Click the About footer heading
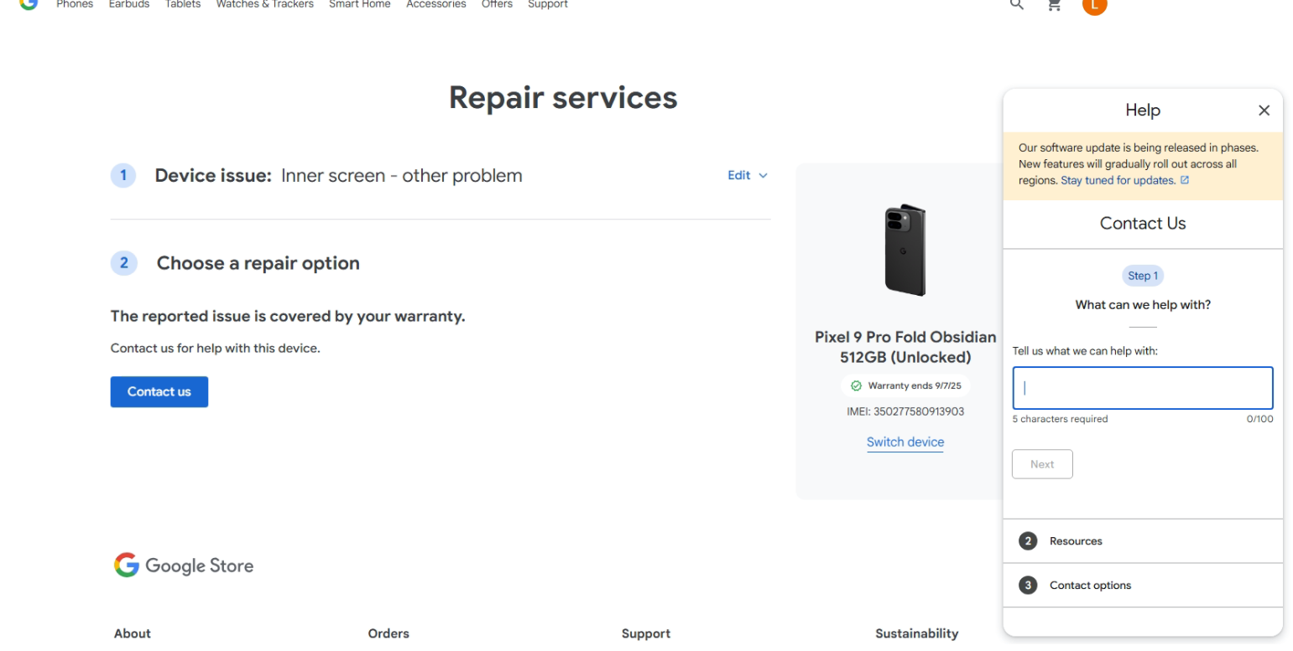Screen dimensions: 1293x651 click(x=133, y=633)
